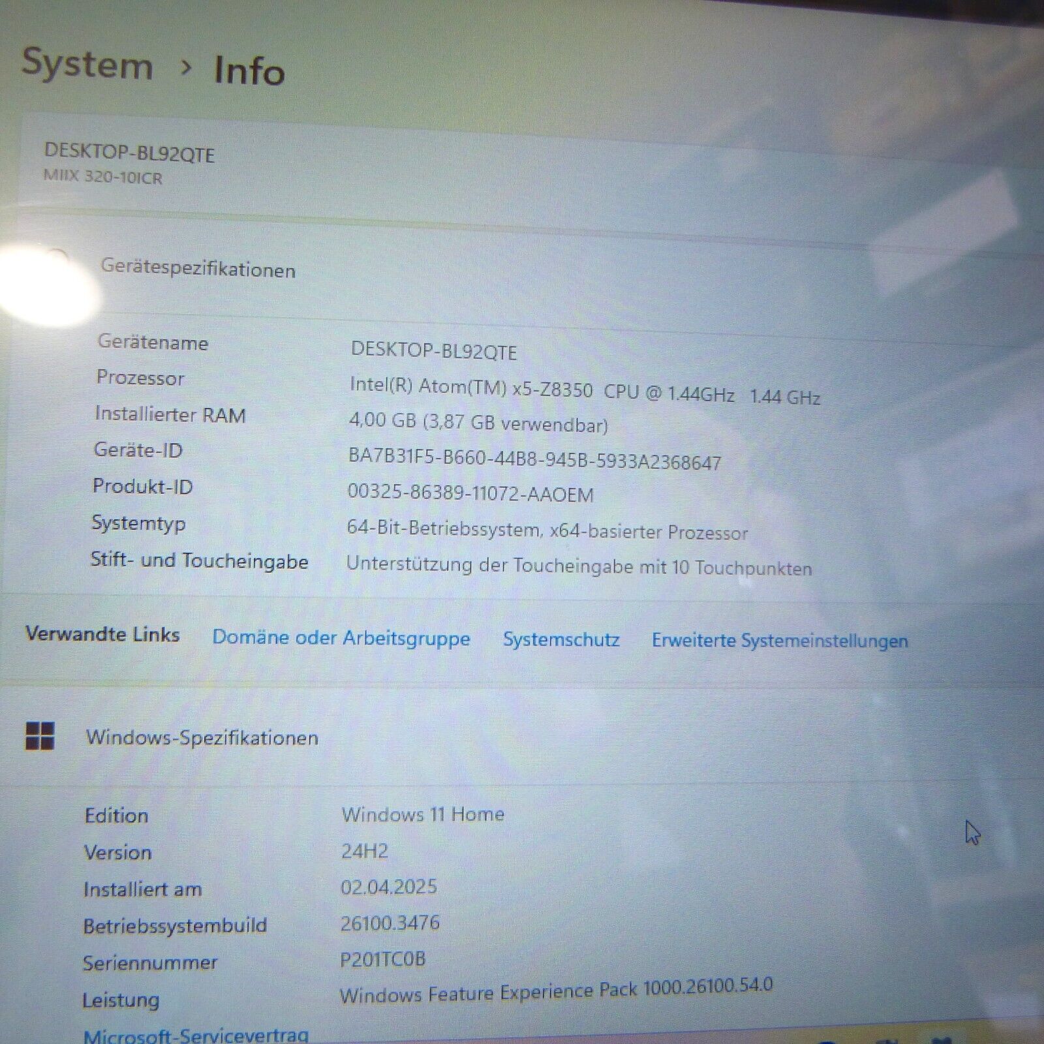Screen dimensions: 1044x1044
Task: Click the System breadcrumb
Action: click(x=87, y=65)
